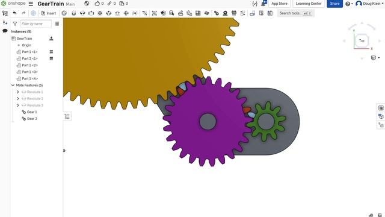385x217 pixels.
Task: Select the Slider mate tool
Action: (x=91, y=13)
